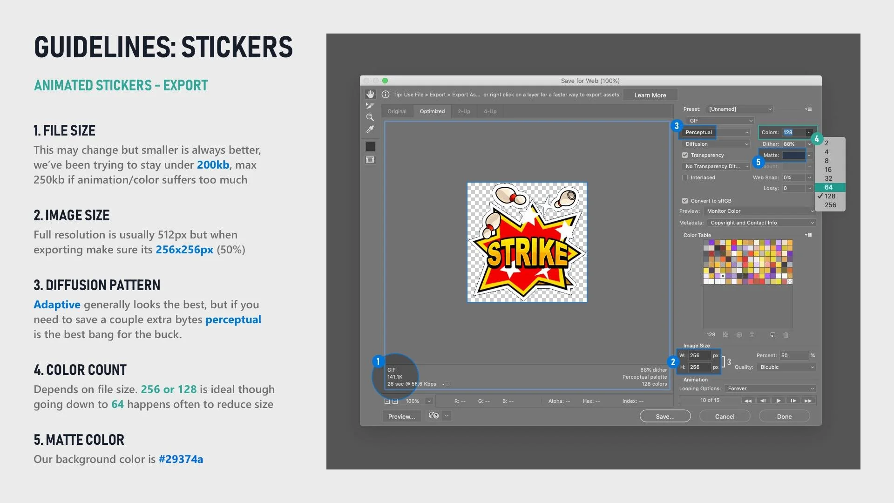Click the constrain proportions link icon
Screen dimensions: 894x503
pyautogui.click(x=729, y=362)
